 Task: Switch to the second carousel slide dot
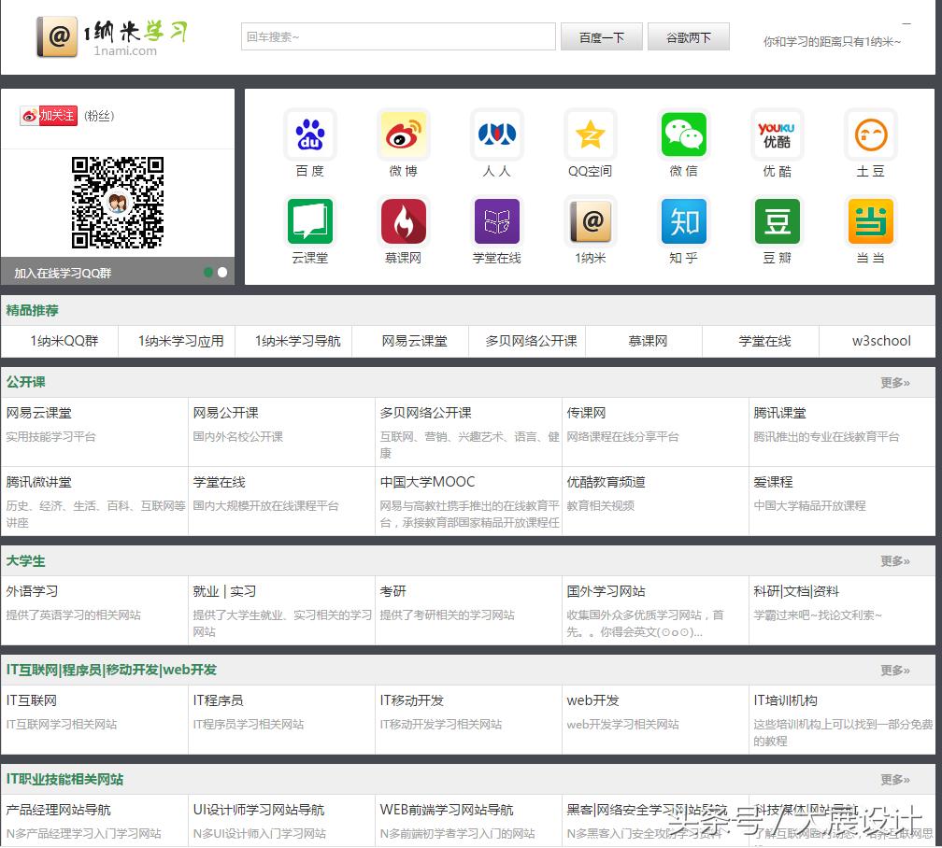(x=222, y=273)
